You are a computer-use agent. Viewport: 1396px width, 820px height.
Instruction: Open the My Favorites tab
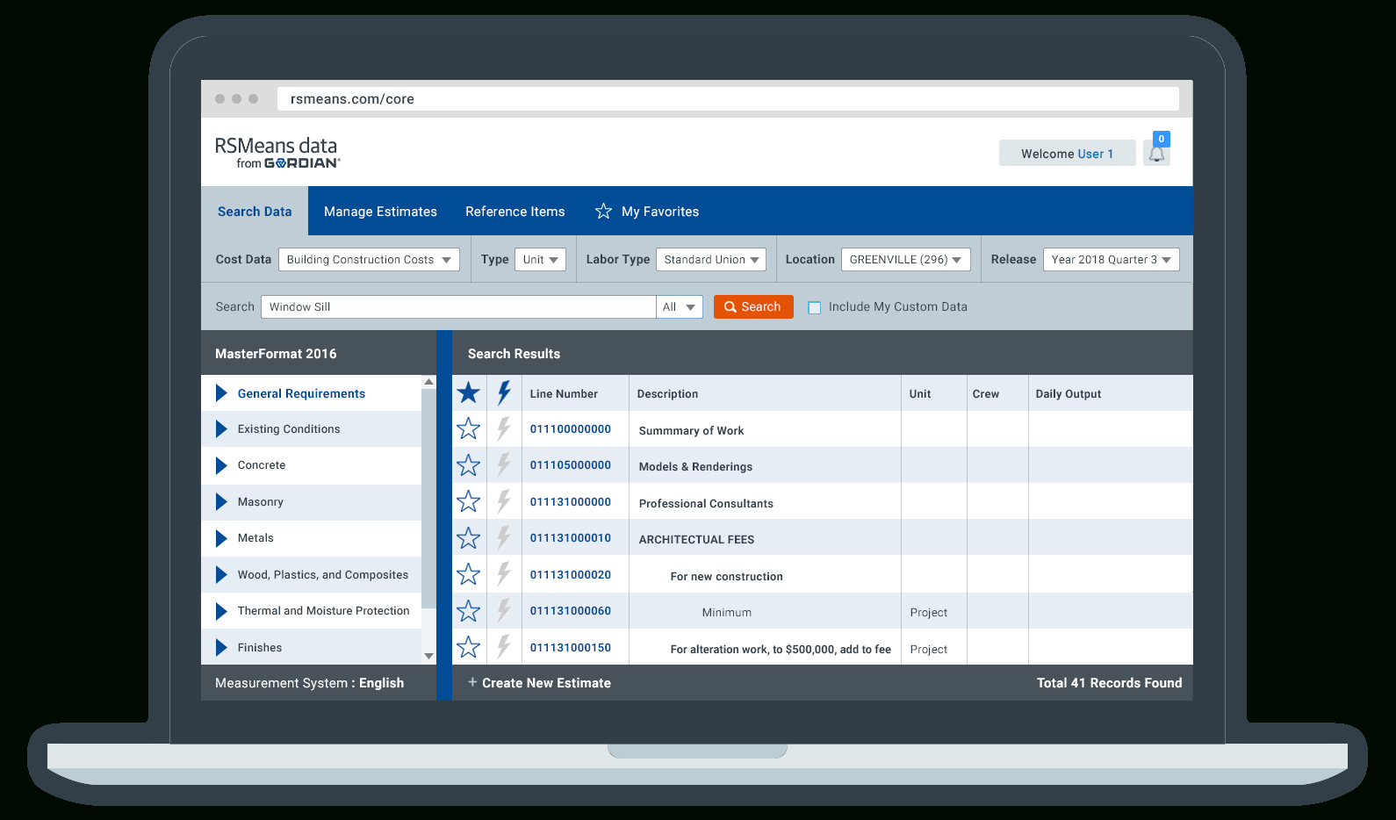[647, 212]
